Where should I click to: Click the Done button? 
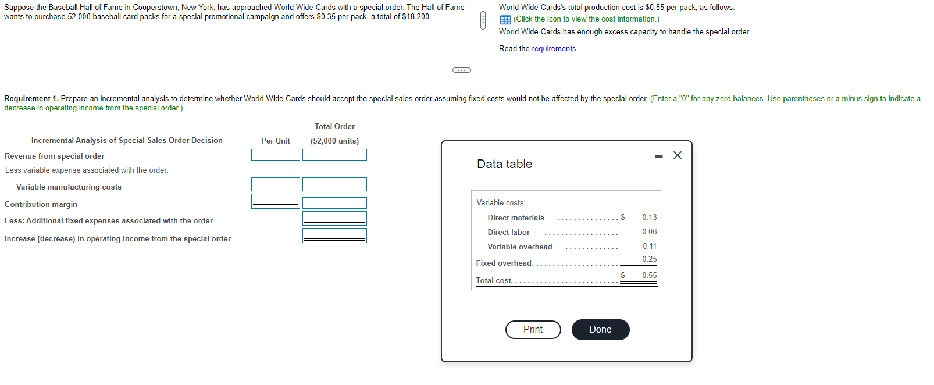(601, 330)
